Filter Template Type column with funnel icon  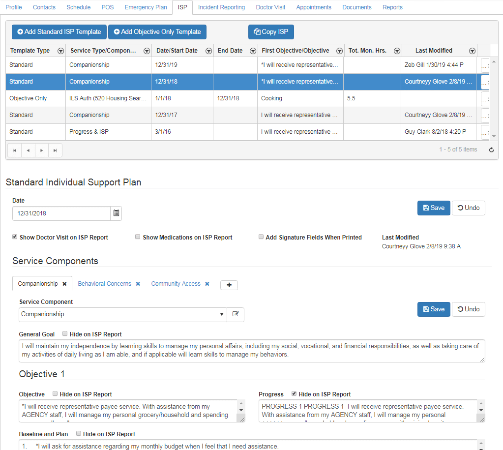coord(60,50)
